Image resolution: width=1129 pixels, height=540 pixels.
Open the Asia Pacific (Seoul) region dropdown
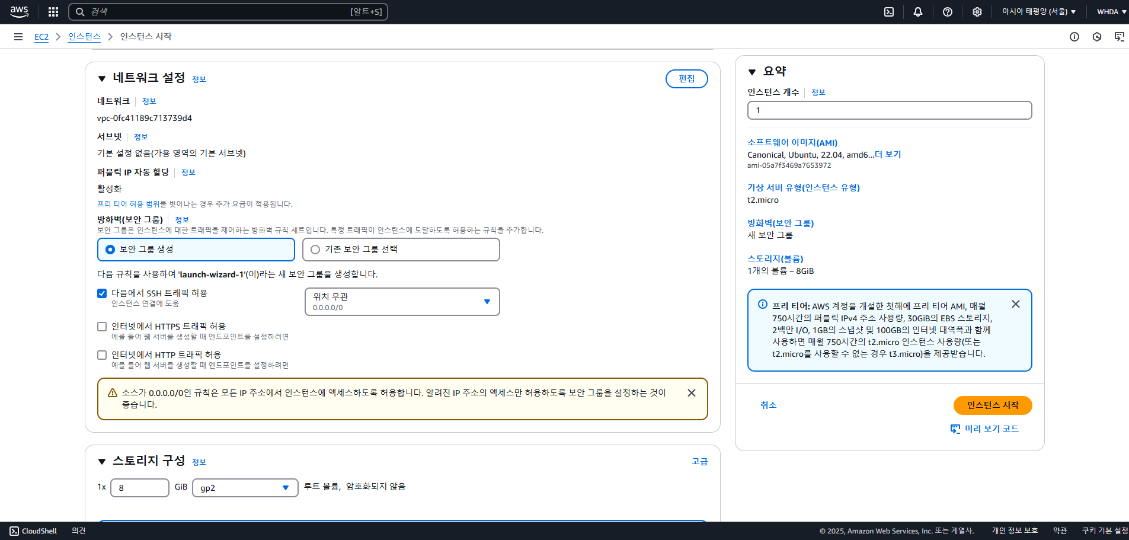(1038, 12)
